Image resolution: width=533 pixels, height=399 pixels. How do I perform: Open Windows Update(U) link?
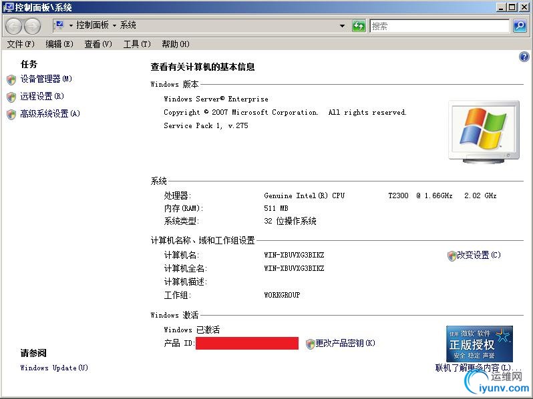[54, 368]
